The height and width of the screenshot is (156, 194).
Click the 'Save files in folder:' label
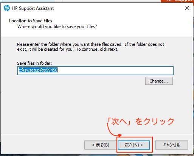pyautogui.click(x=34, y=63)
